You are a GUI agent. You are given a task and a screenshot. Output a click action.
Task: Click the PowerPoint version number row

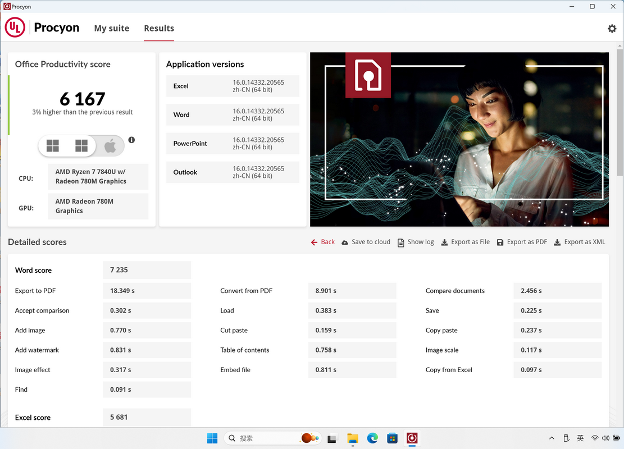233,144
